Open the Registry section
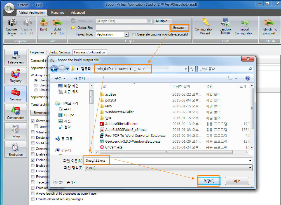281x205 pixels. [x=16, y=76]
